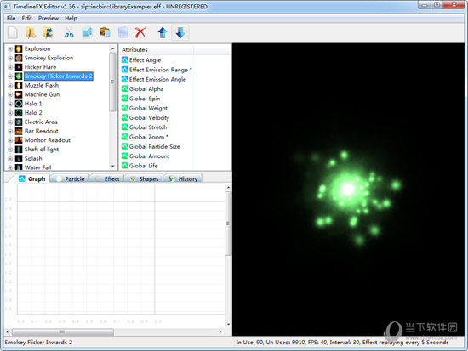This screenshot has height=351, width=468.
Task: Expand the Monitor Readout tree node
Action: [x=10, y=140]
